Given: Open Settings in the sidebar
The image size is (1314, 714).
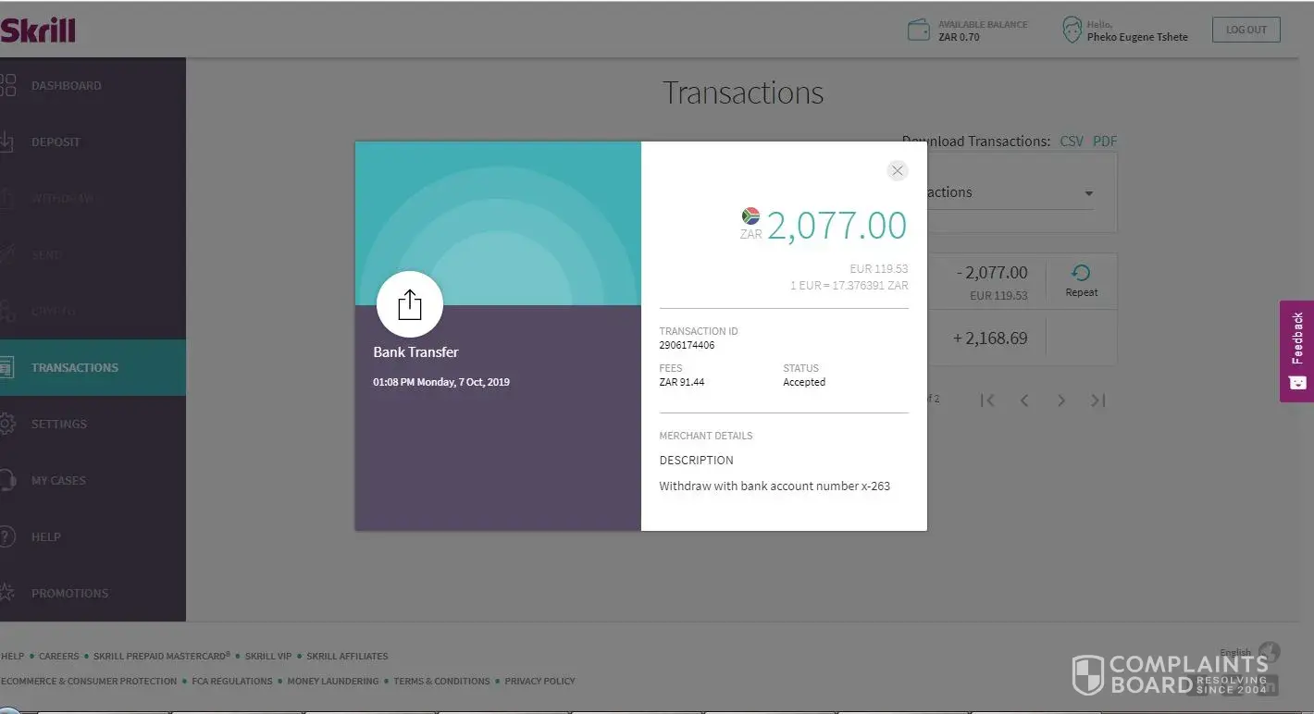Looking at the screenshot, I should coord(93,425).
